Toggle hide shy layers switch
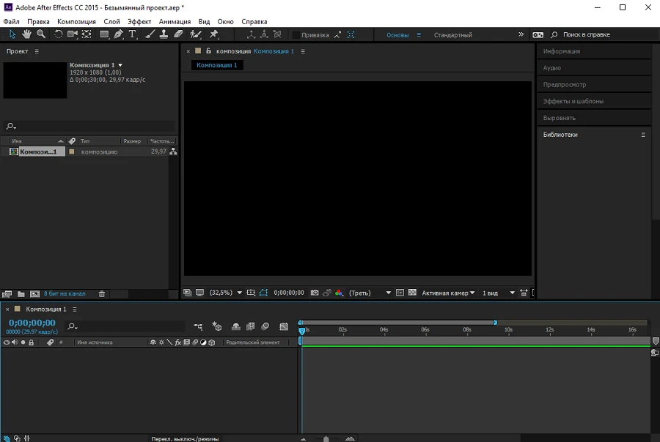This screenshot has width=660, height=442. (236, 326)
